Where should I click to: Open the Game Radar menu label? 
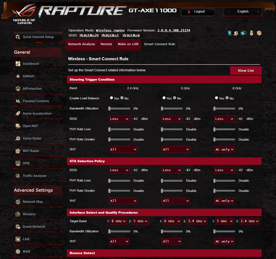point(32,138)
